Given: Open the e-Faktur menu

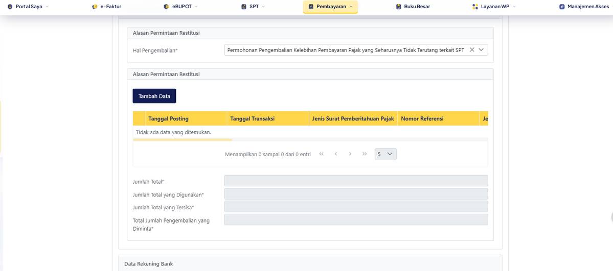Looking at the screenshot, I should tap(108, 7).
